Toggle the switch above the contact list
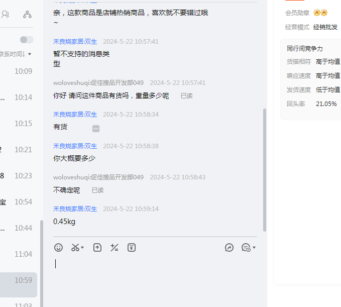Screen dimensions: 341x307 tap(26, 40)
